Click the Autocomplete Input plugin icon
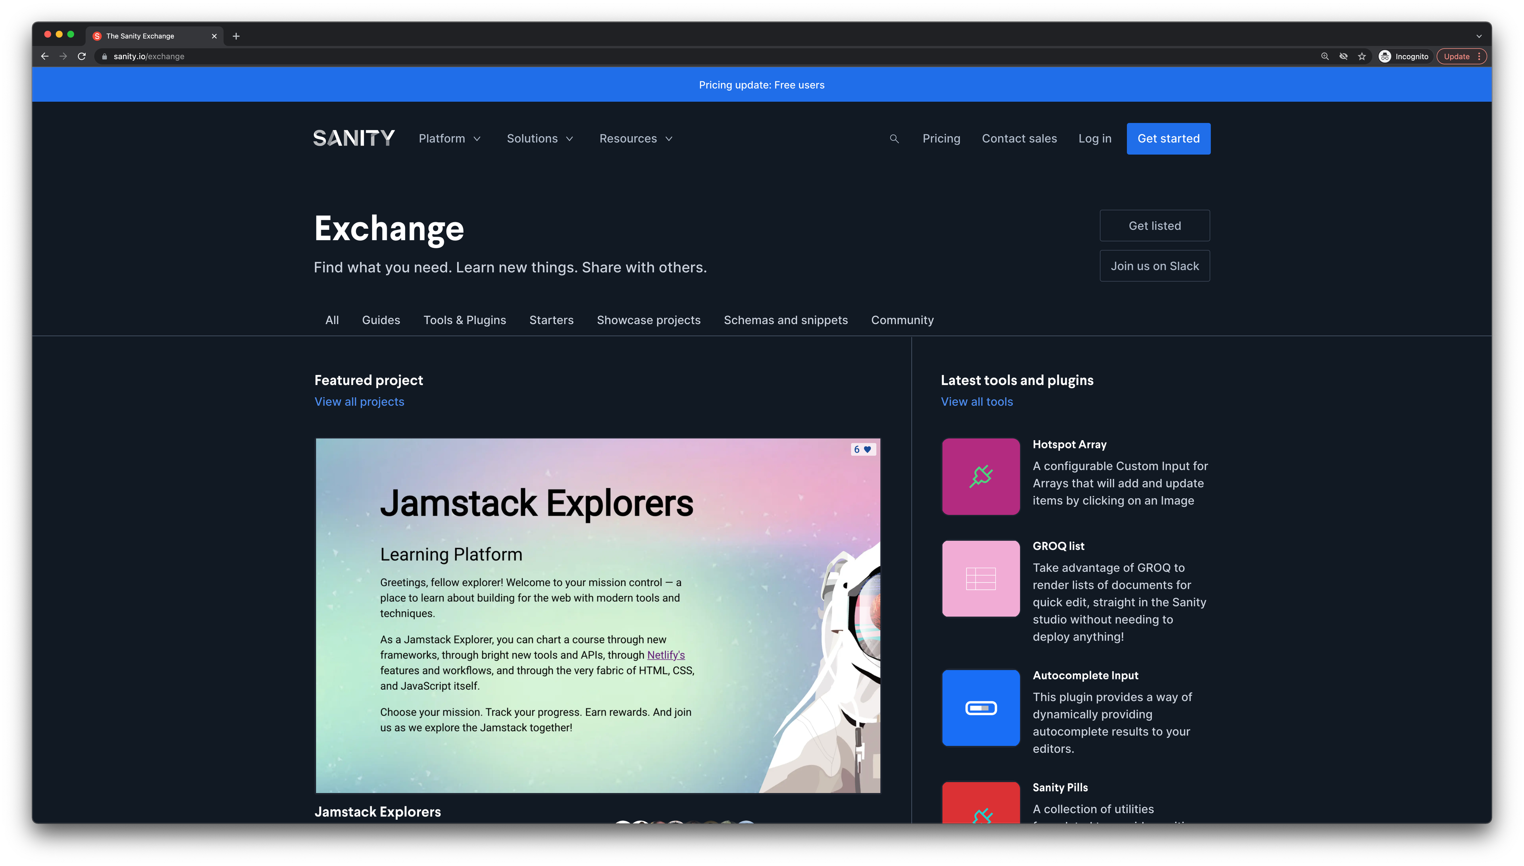 [981, 708]
